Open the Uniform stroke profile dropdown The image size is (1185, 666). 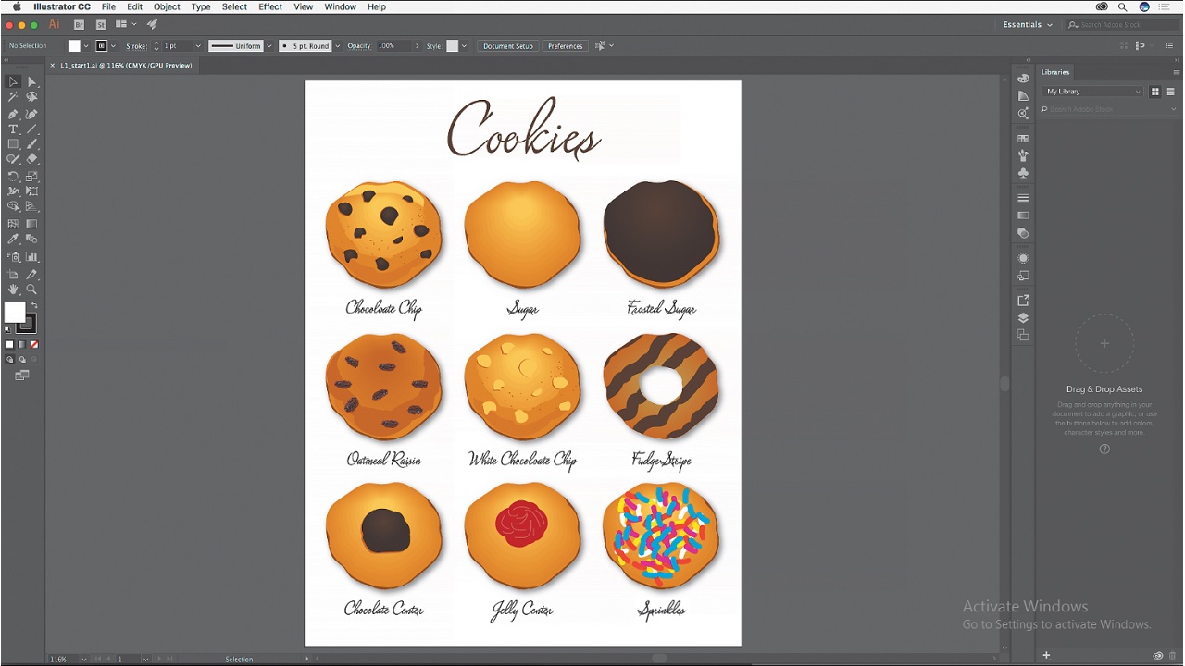pos(269,45)
